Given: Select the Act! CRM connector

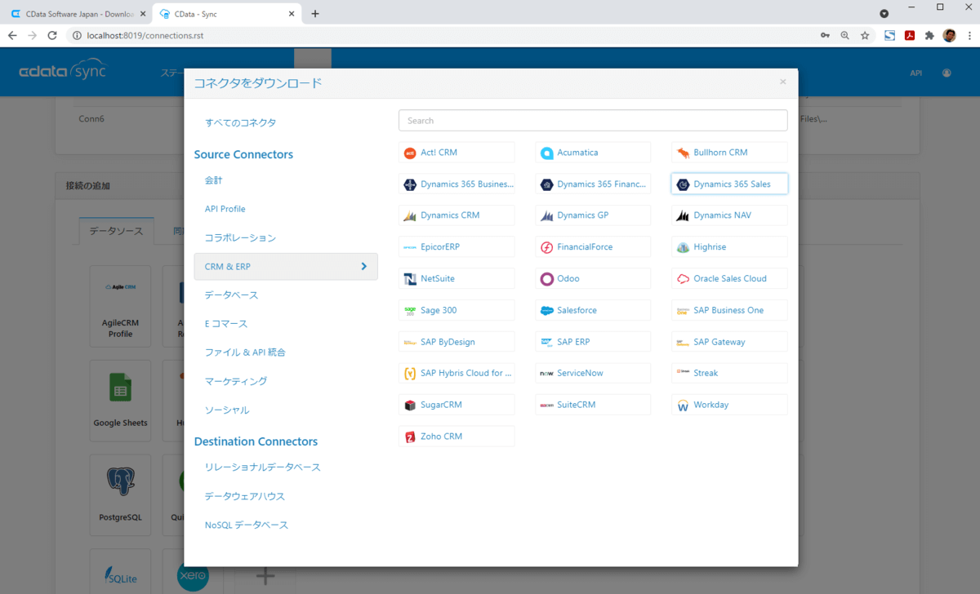Looking at the screenshot, I should coord(457,153).
